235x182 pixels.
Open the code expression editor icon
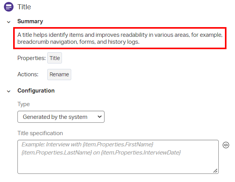coord(226,145)
